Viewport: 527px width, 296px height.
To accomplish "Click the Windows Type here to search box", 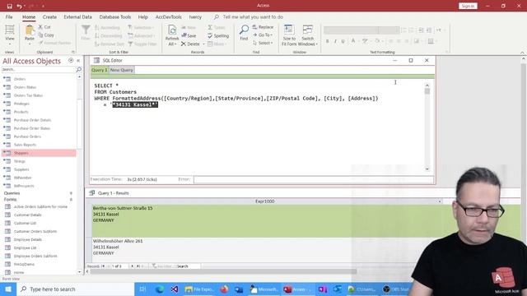I will click(75, 289).
